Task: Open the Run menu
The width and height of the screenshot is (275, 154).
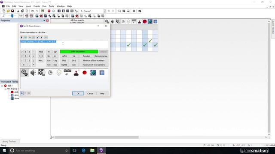Action: pos(44,6)
